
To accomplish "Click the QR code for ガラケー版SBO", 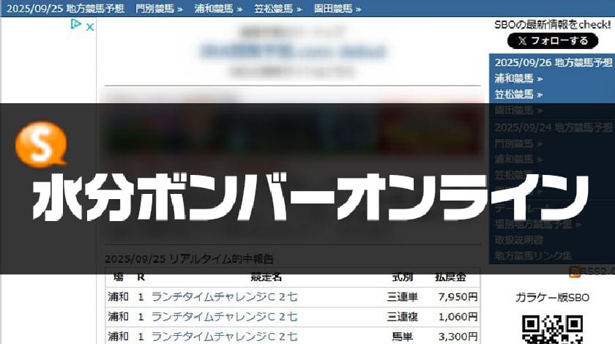I will coord(553,329).
